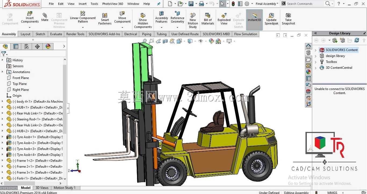Create a Bill of Materials

point(208,19)
